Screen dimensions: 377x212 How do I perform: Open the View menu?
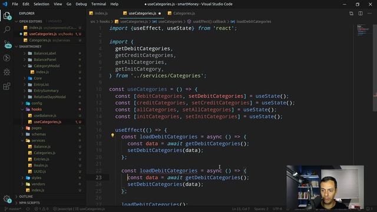58,4
